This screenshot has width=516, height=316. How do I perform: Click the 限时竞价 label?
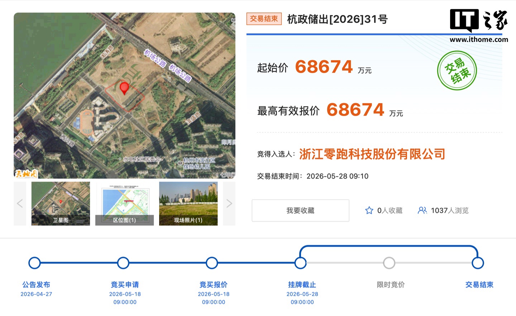391,285
